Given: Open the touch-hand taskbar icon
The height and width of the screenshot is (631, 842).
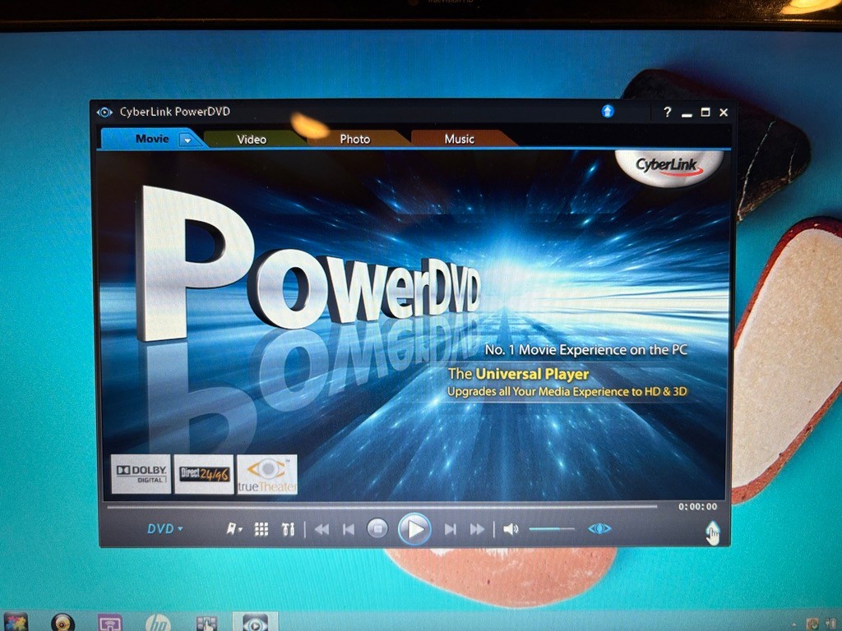Looking at the screenshot, I should [206, 624].
